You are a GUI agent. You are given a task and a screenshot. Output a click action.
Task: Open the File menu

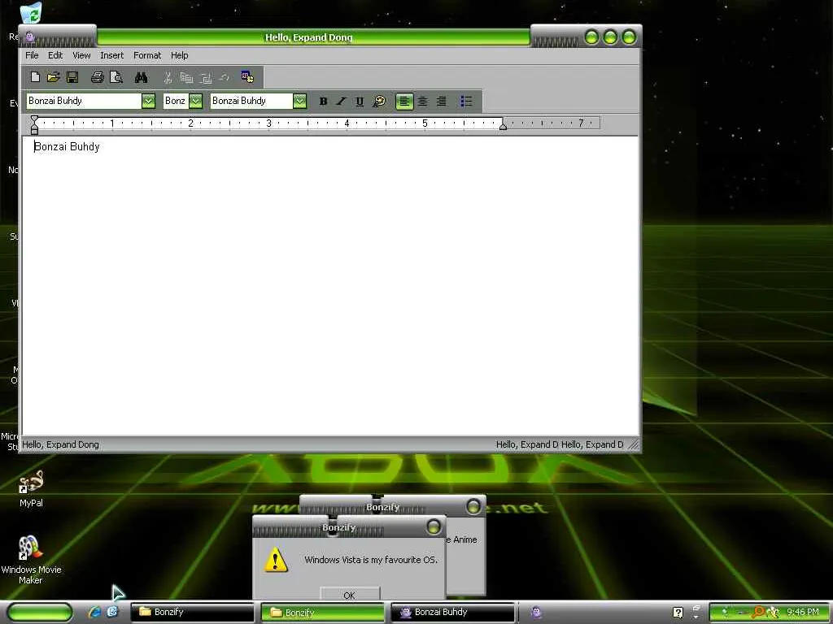pos(32,55)
